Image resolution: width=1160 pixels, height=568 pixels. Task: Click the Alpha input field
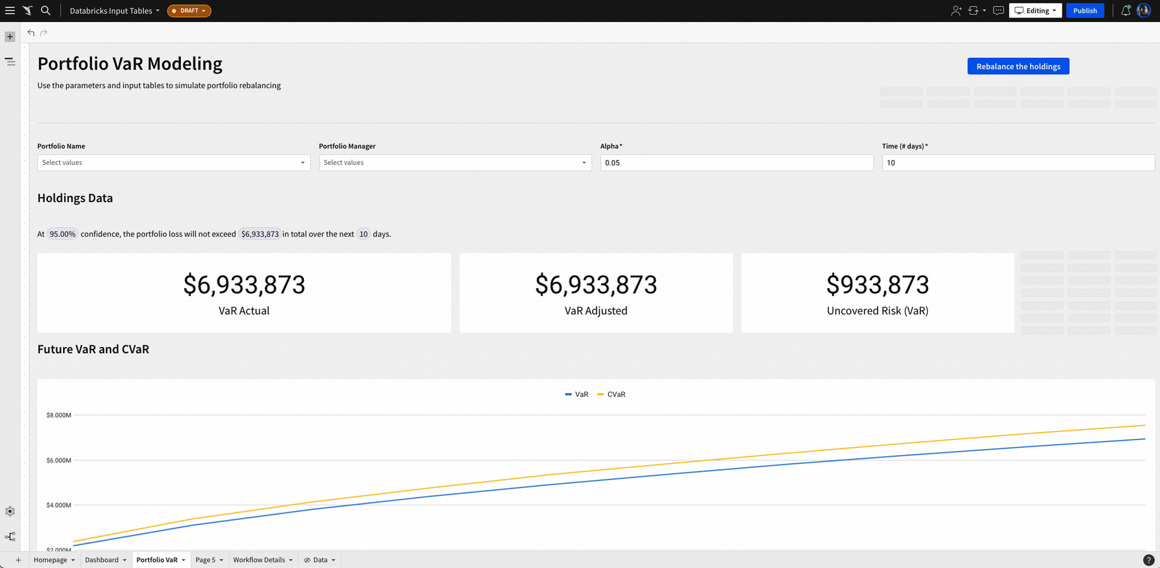pyautogui.click(x=736, y=162)
